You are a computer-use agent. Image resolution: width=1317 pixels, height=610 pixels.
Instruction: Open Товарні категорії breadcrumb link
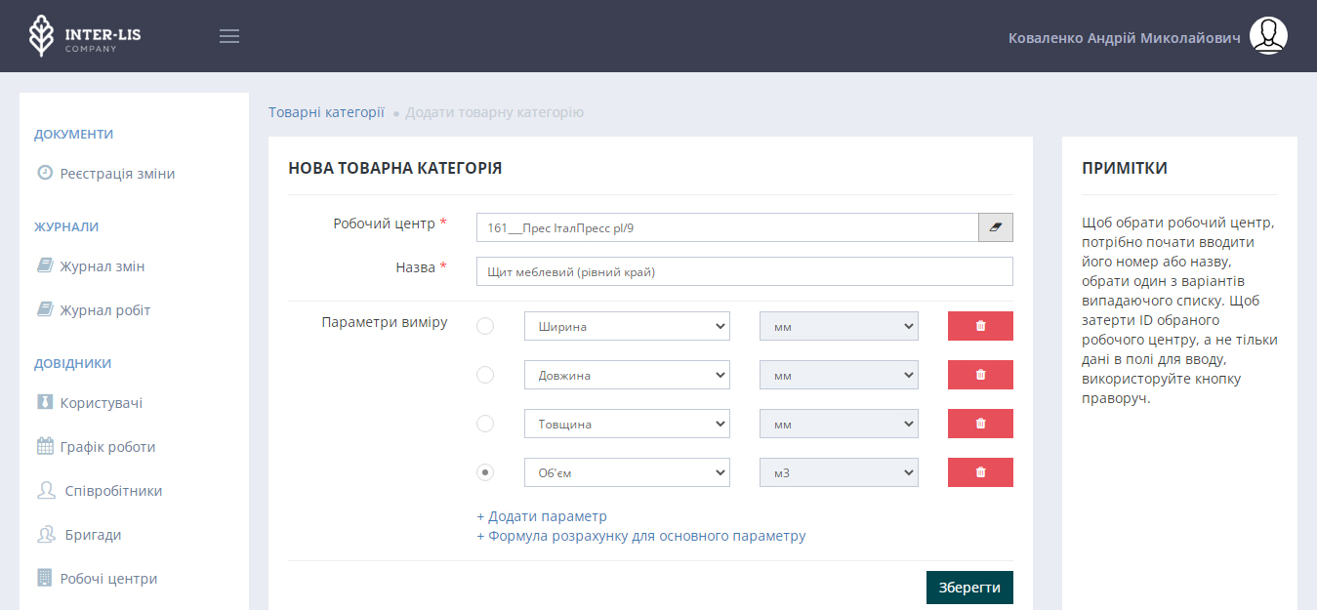click(326, 112)
